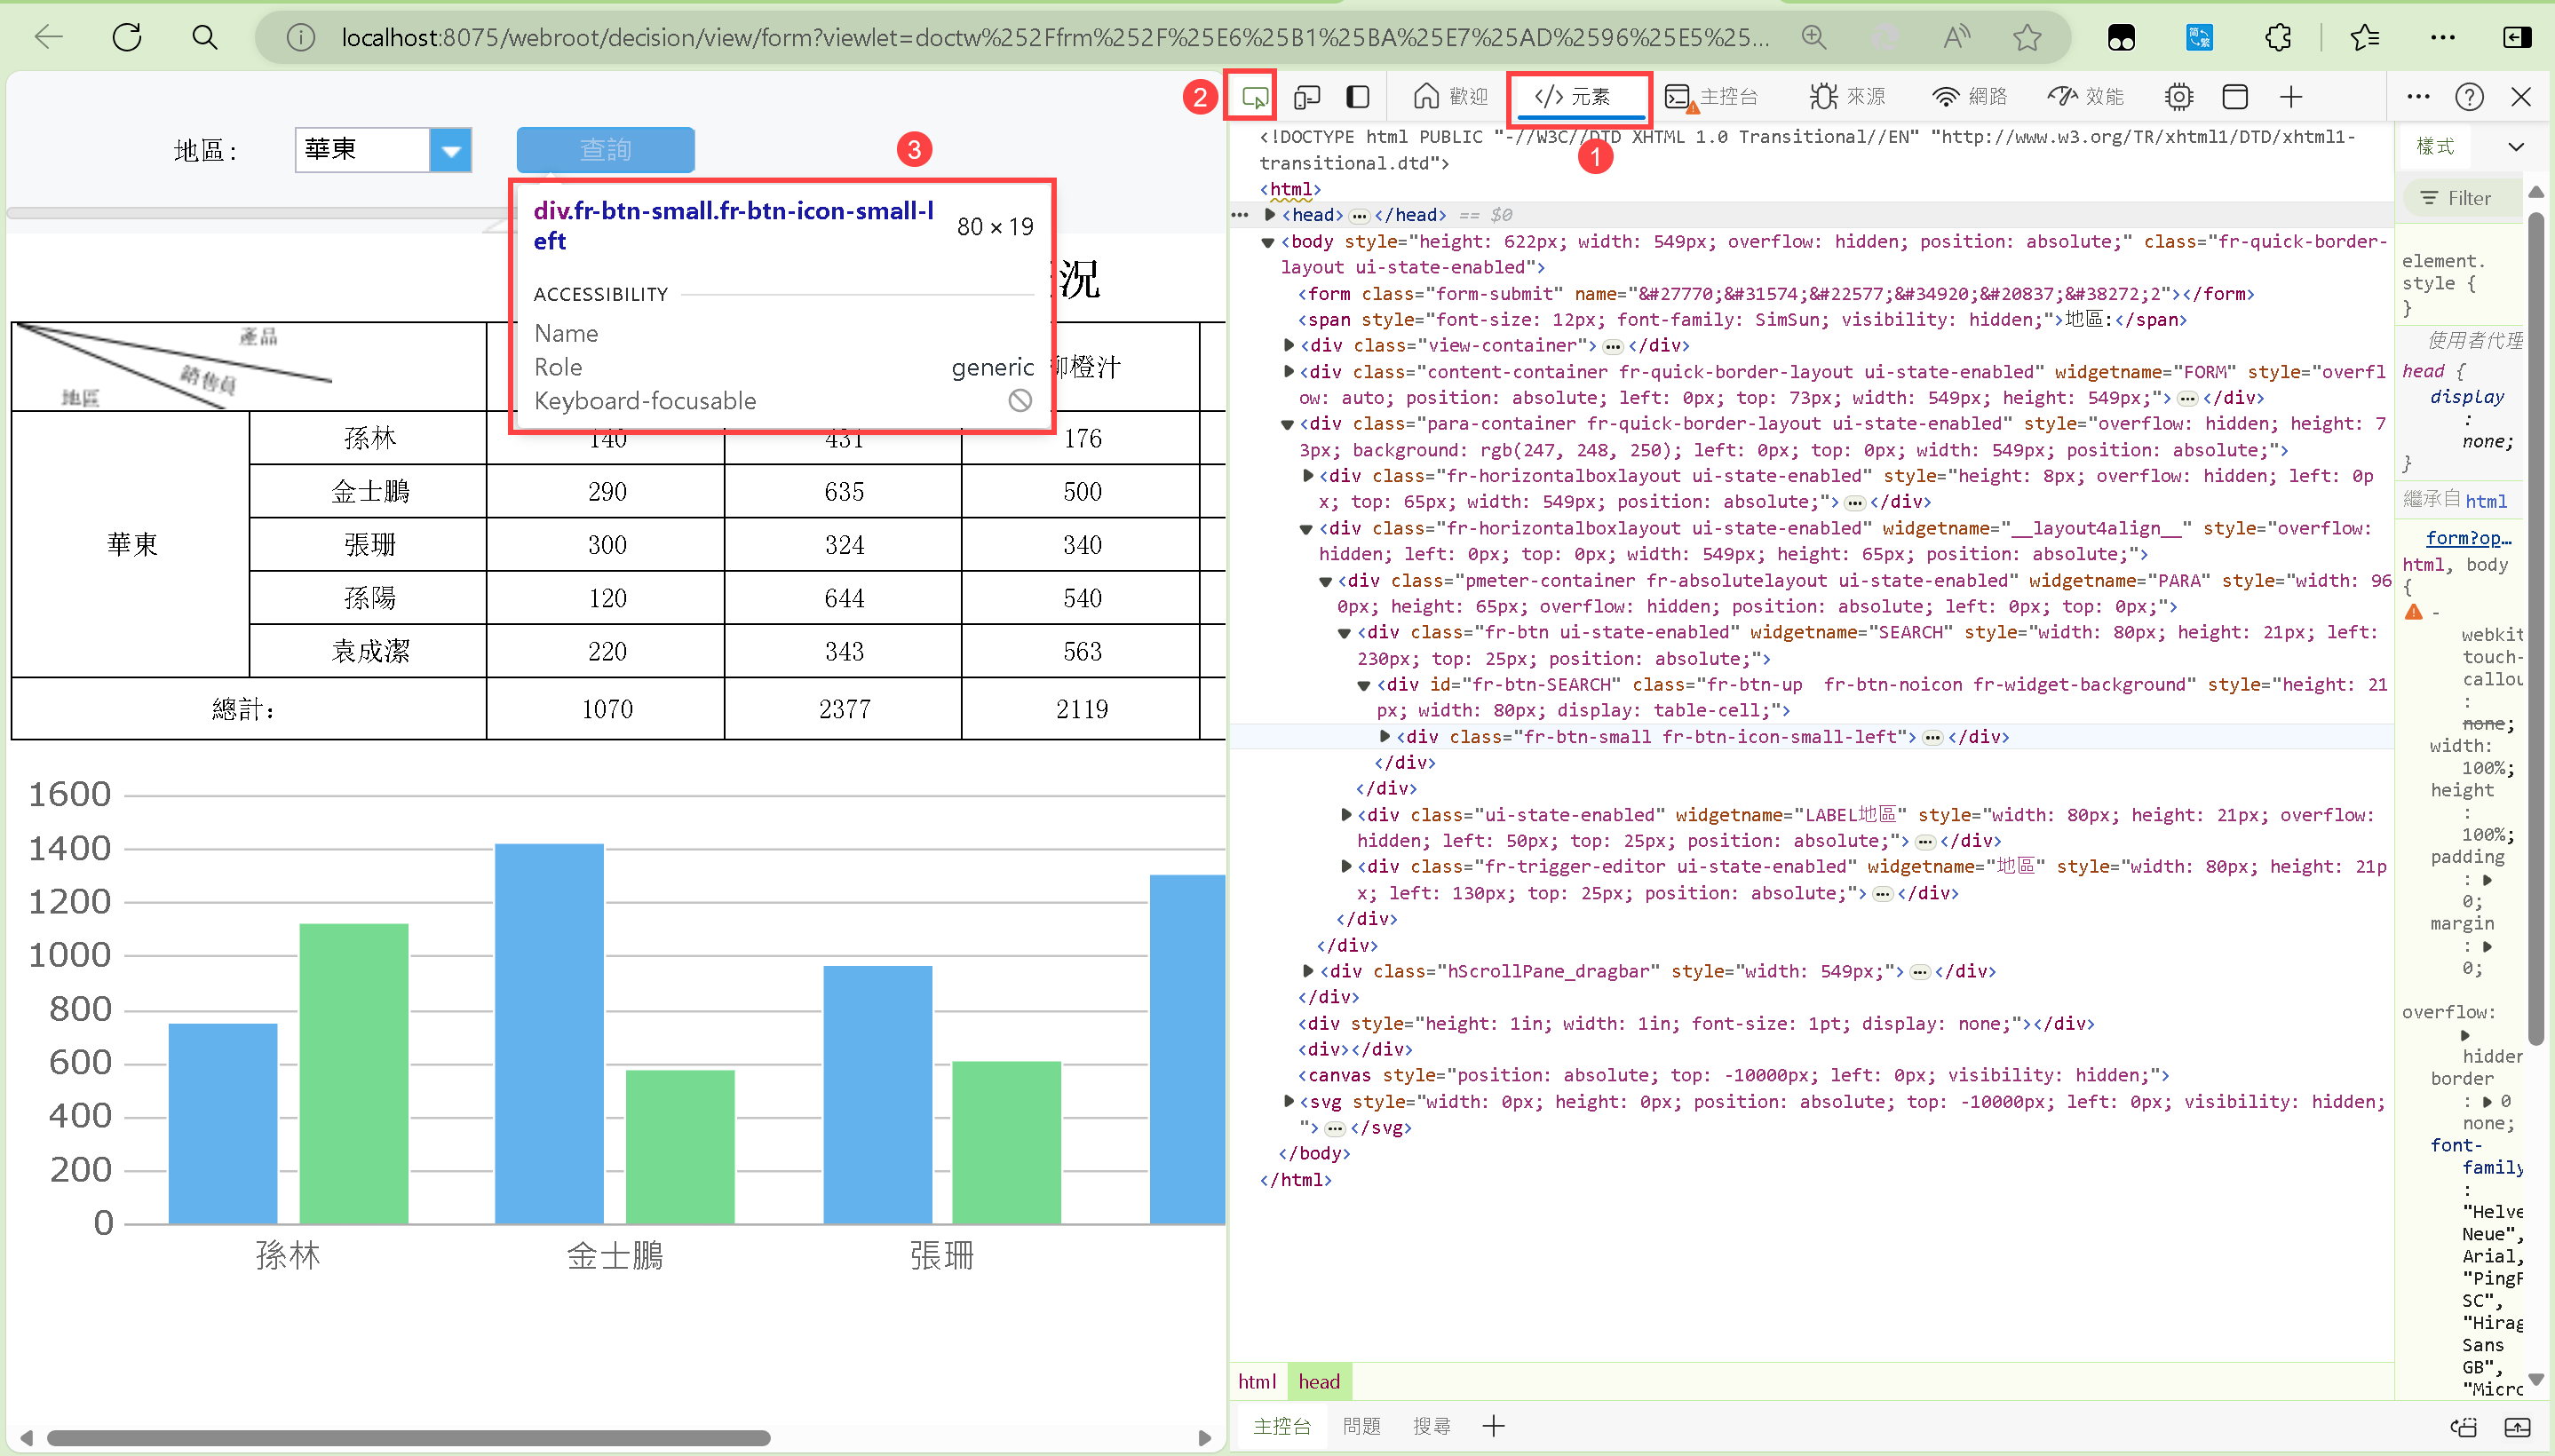Toggle device emulation icon in DevTools
Image resolution: width=2555 pixels, height=1456 pixels.
(x=1307, y=97)
